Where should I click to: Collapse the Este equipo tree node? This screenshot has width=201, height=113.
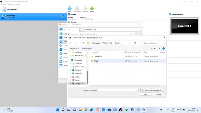[70, 60]
